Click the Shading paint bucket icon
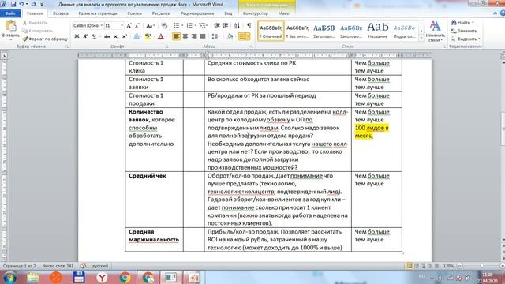The height and width of the screenshot is (284, 505). point(230,36)
